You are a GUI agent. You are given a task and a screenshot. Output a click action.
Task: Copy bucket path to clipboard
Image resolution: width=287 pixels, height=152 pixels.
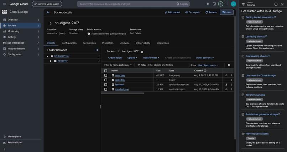(142, 52)
